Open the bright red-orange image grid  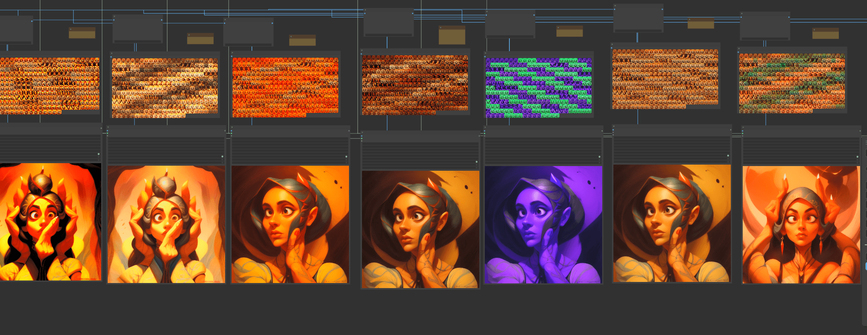click(x=285, y=87)
